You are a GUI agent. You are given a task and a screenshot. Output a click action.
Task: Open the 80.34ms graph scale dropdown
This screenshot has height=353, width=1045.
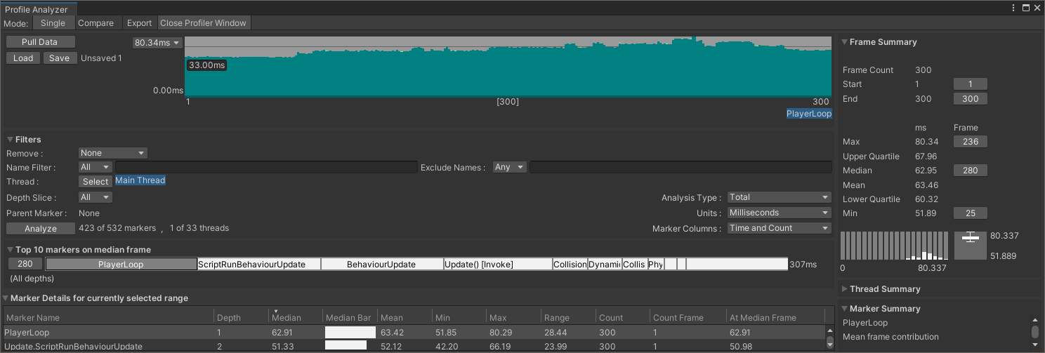coord(157,43)
